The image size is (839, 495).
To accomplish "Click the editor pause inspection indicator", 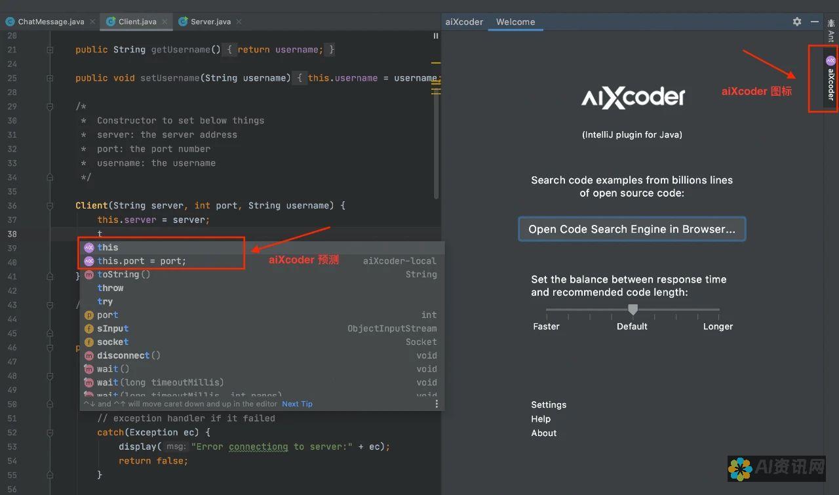I will (x=436, y=36).
